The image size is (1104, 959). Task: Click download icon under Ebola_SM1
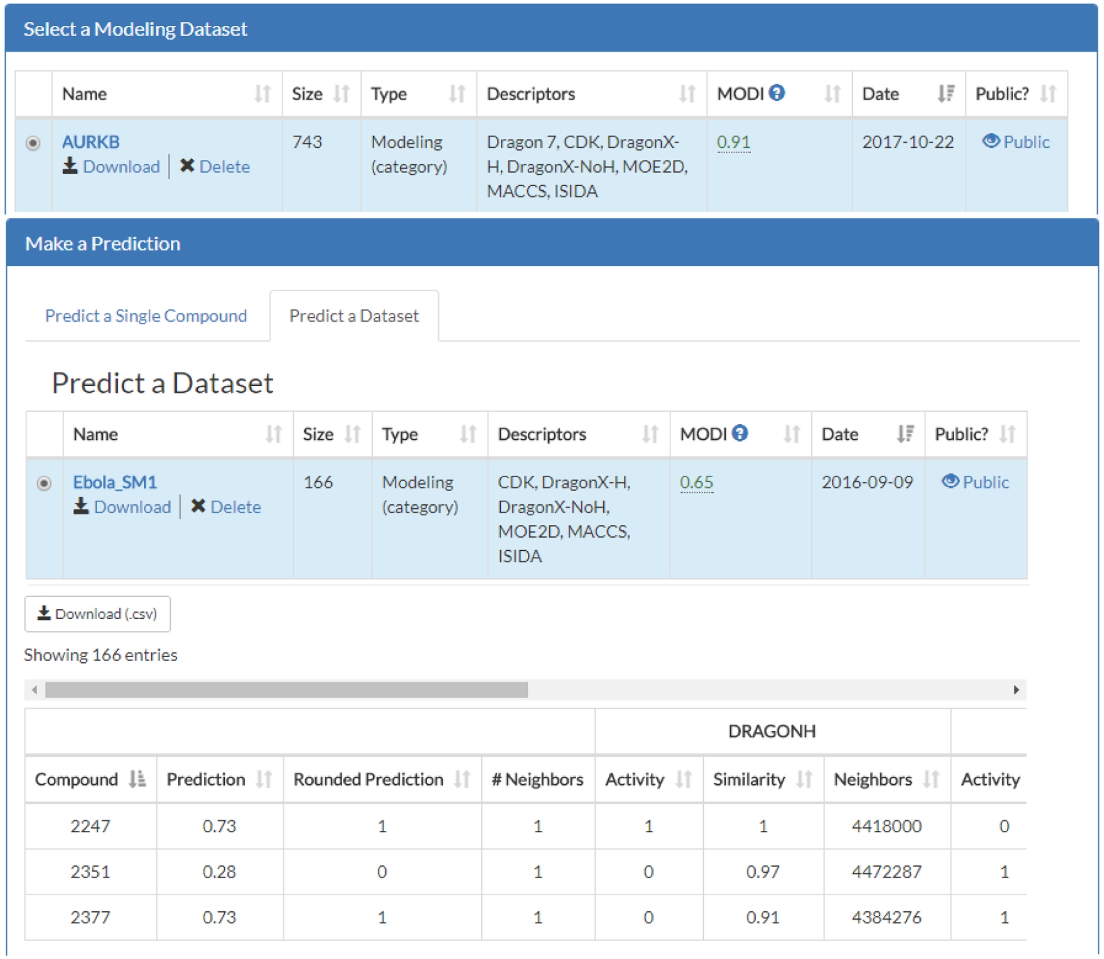pos(81,507)
